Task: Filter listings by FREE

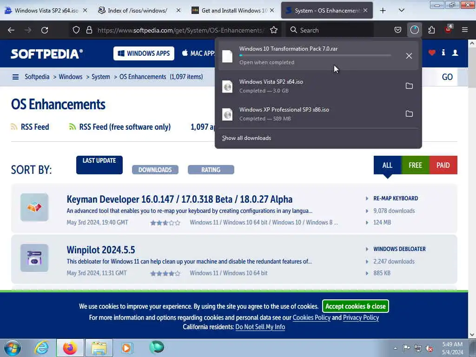Action: [415, 165]
